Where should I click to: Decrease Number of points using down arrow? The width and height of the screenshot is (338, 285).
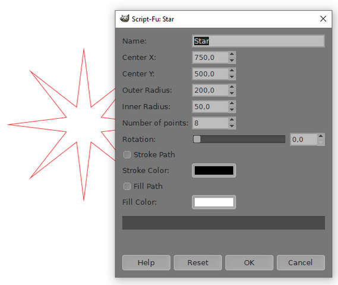[232, 126]
